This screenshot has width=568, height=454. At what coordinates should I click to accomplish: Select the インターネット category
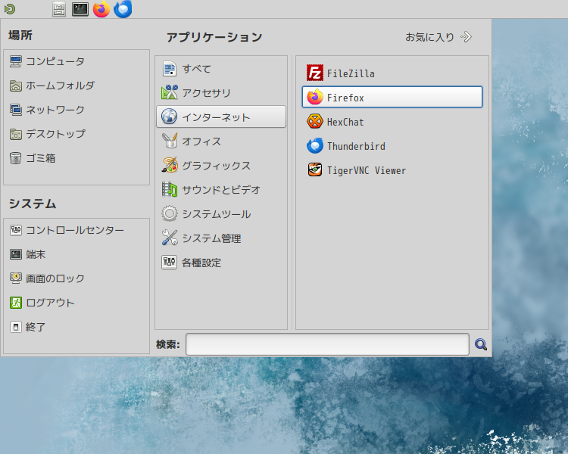pyautogui.click(x=221, y=117)
